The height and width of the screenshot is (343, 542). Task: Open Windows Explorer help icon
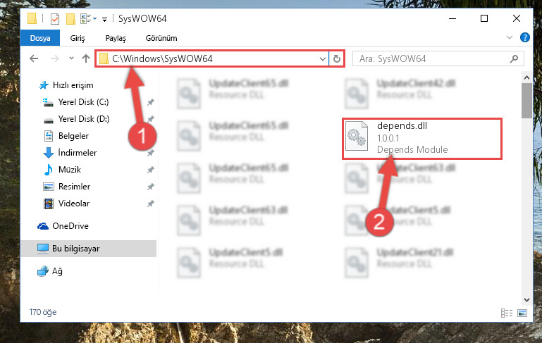click(x=524, y=37)
